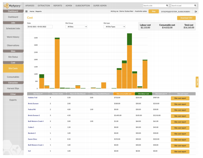Click the Download CSV button
This screenshot has width=203, height=158.
[186, 18]
